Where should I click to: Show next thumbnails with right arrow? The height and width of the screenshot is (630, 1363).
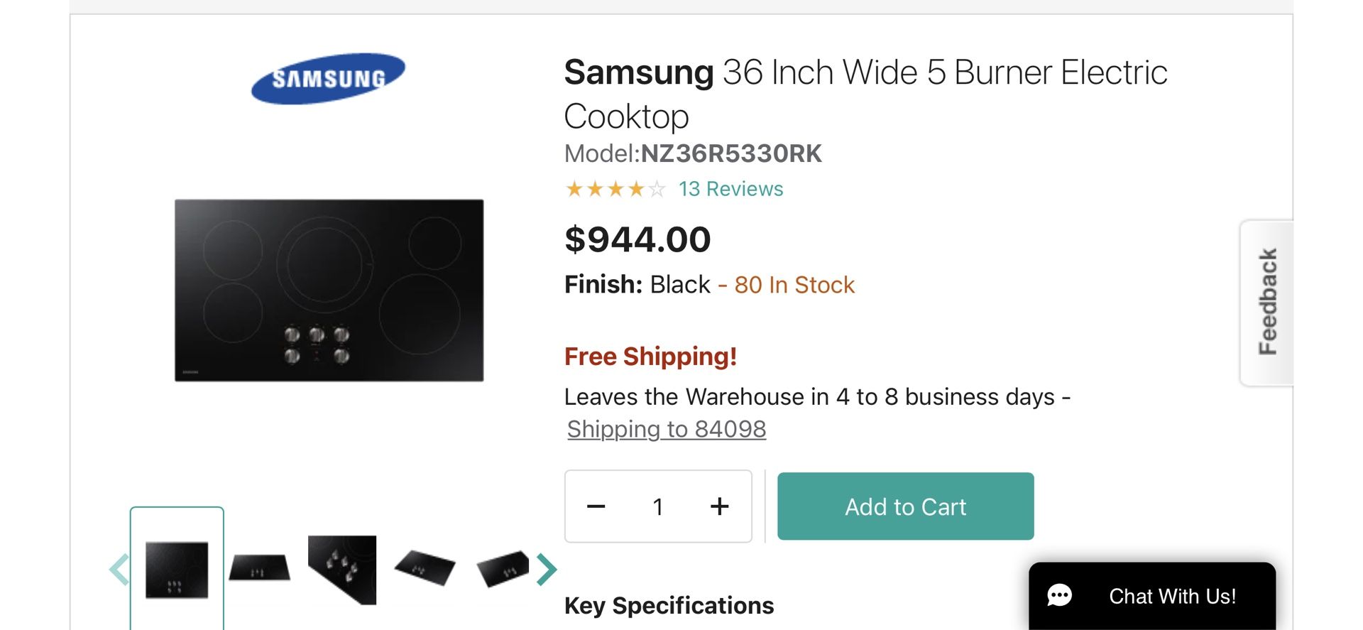pos(546,570)
